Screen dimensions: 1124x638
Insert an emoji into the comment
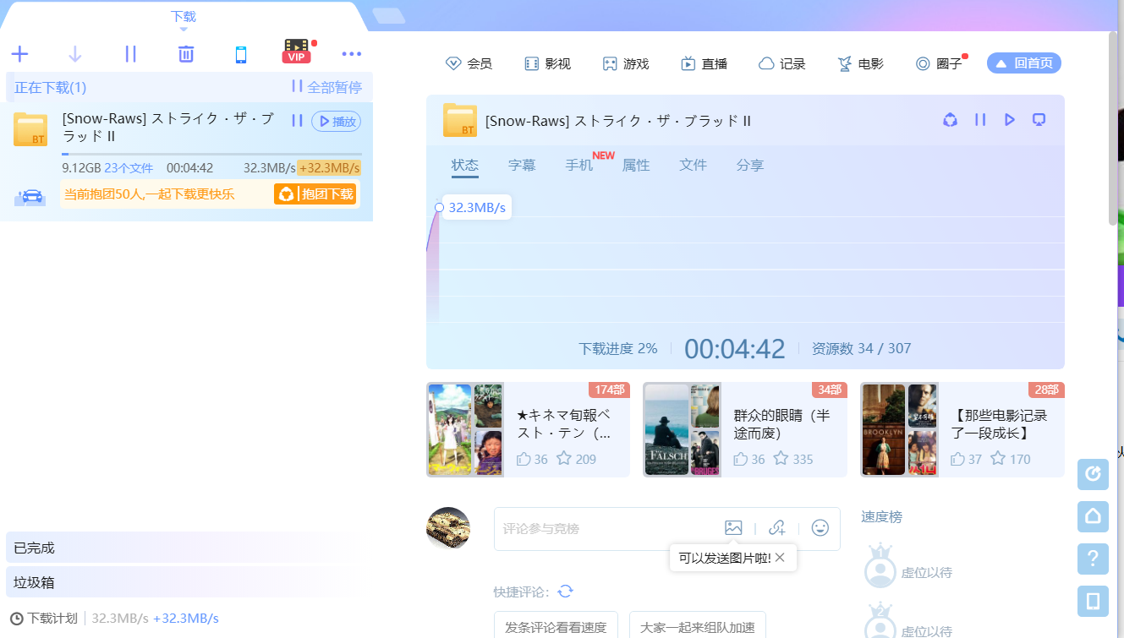tap(820, 527)
